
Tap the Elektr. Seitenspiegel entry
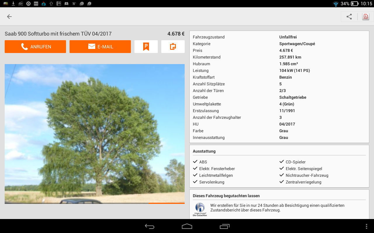pos(301,169)
